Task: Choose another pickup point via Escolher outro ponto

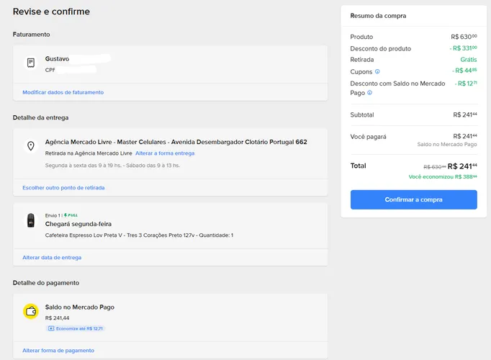Action: pyautogui.click(x=63, y=188)
